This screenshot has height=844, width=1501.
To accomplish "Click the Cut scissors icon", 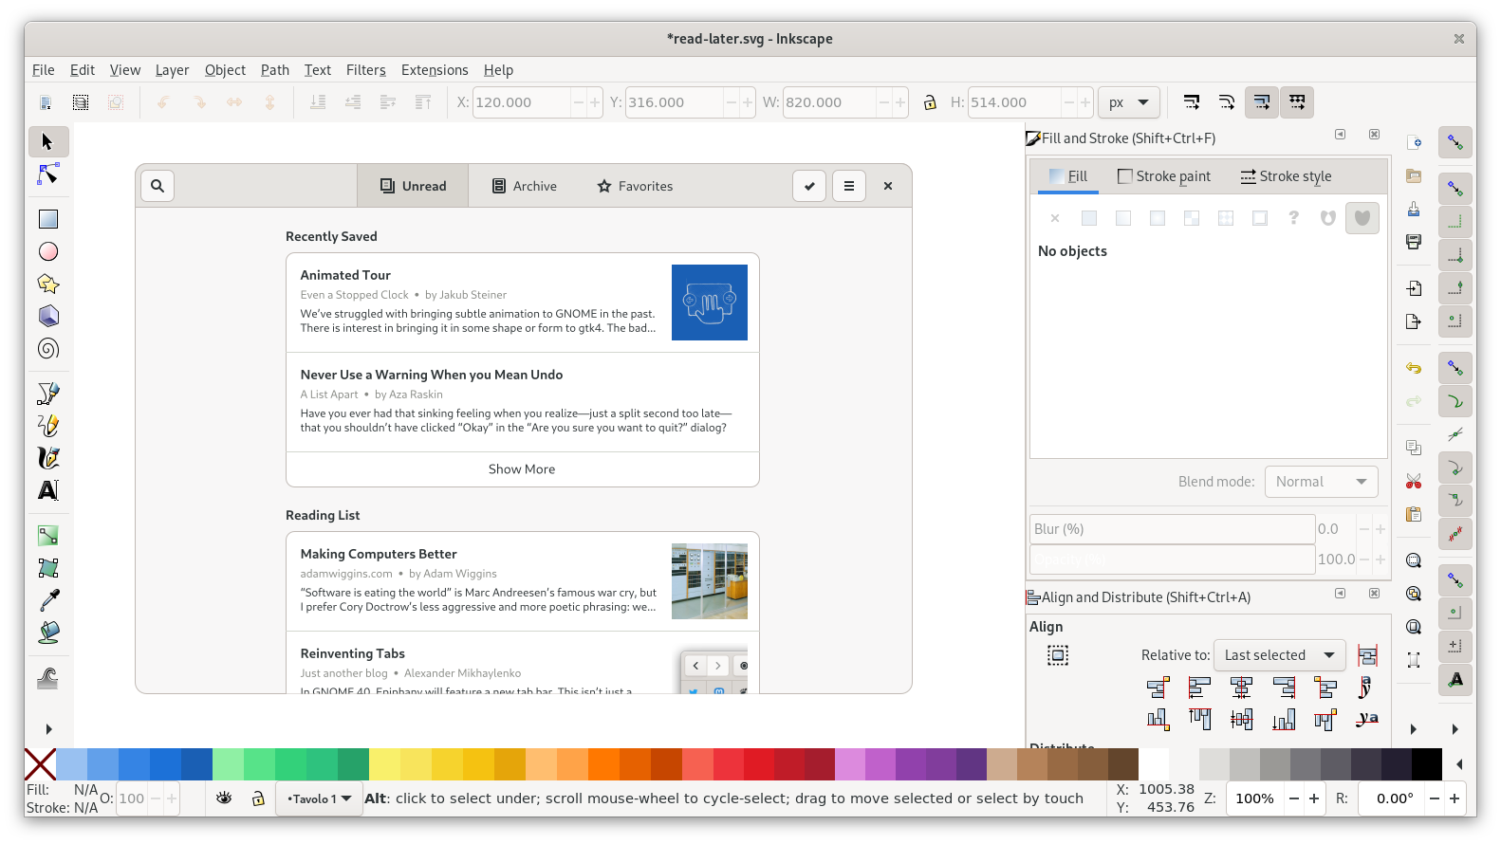I will tap(1414, 481).
